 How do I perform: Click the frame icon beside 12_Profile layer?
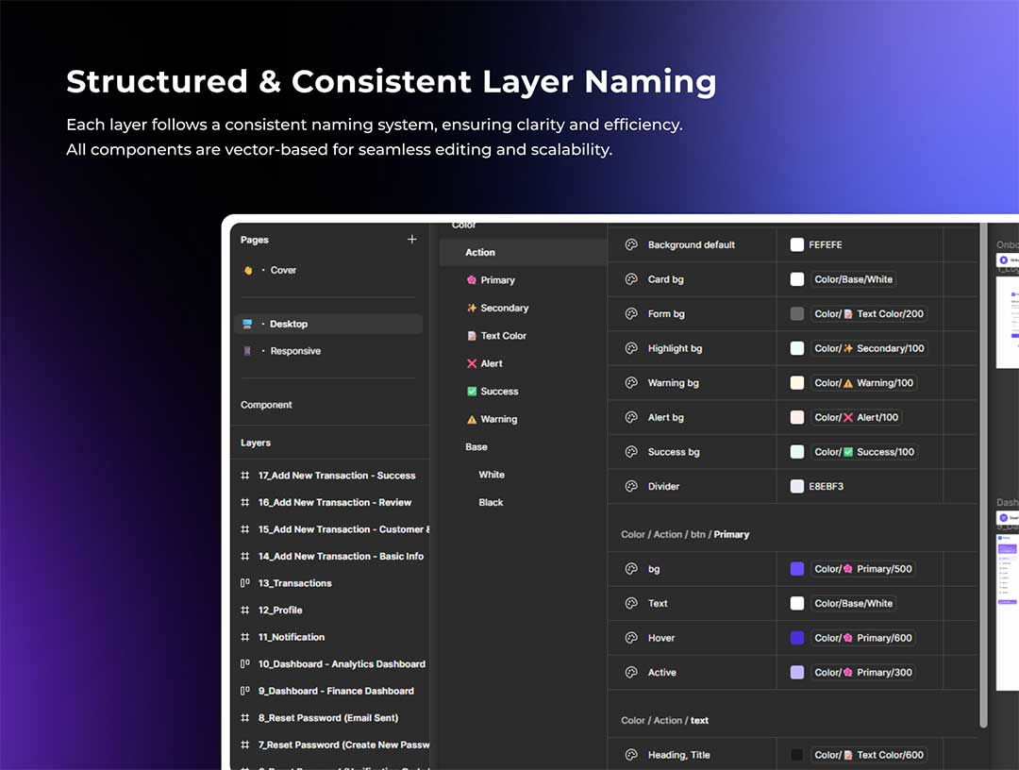click(245, 611)
